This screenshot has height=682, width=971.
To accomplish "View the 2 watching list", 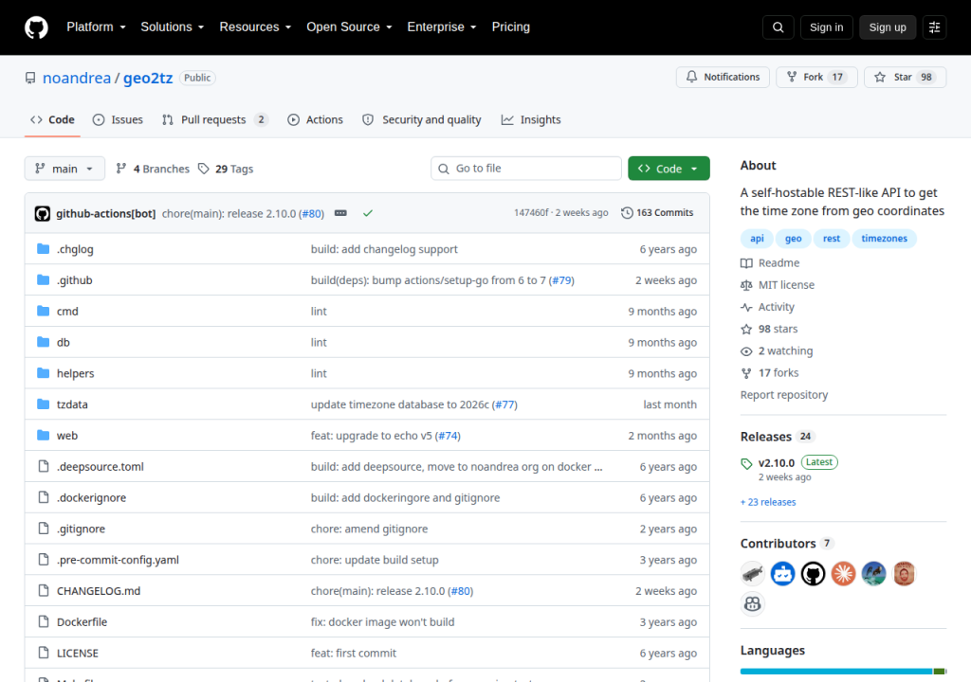I will (x=778, y=350).
